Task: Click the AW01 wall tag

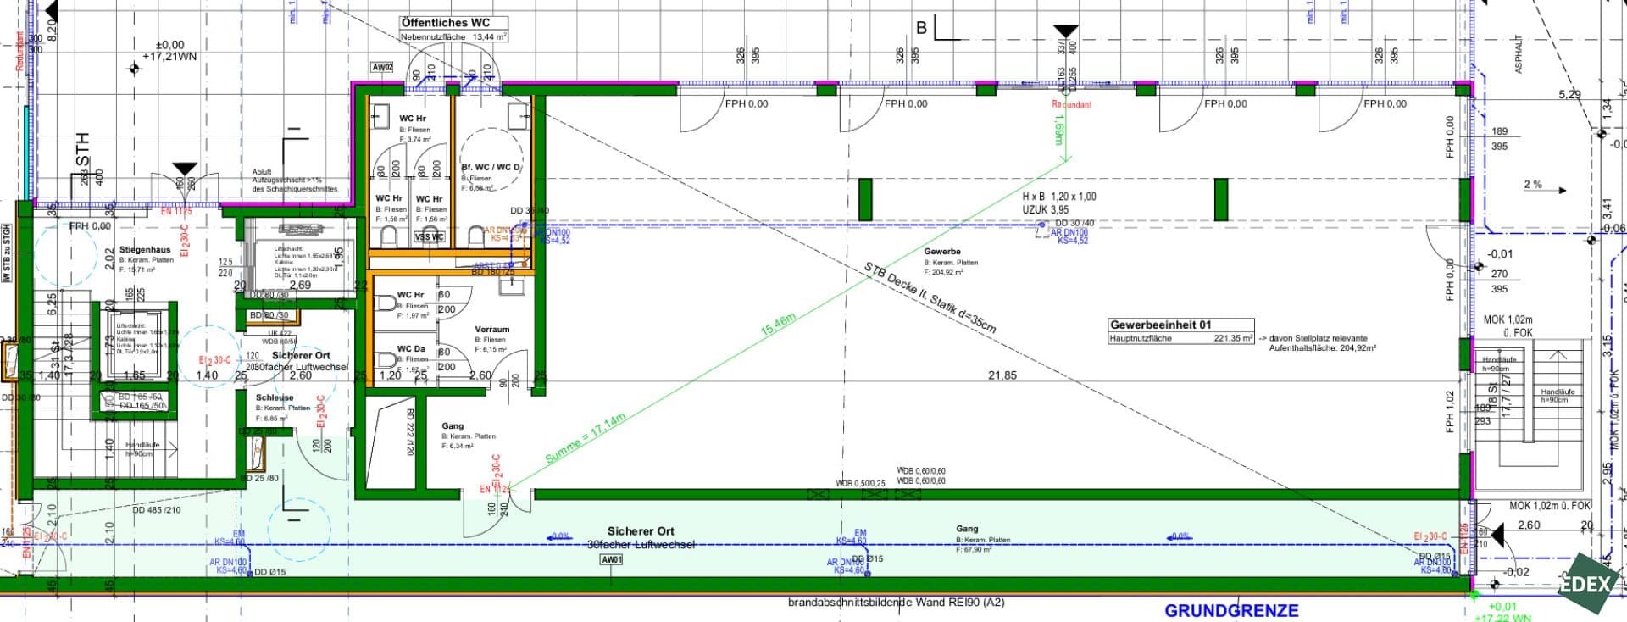Action: [x=611, y=560]
